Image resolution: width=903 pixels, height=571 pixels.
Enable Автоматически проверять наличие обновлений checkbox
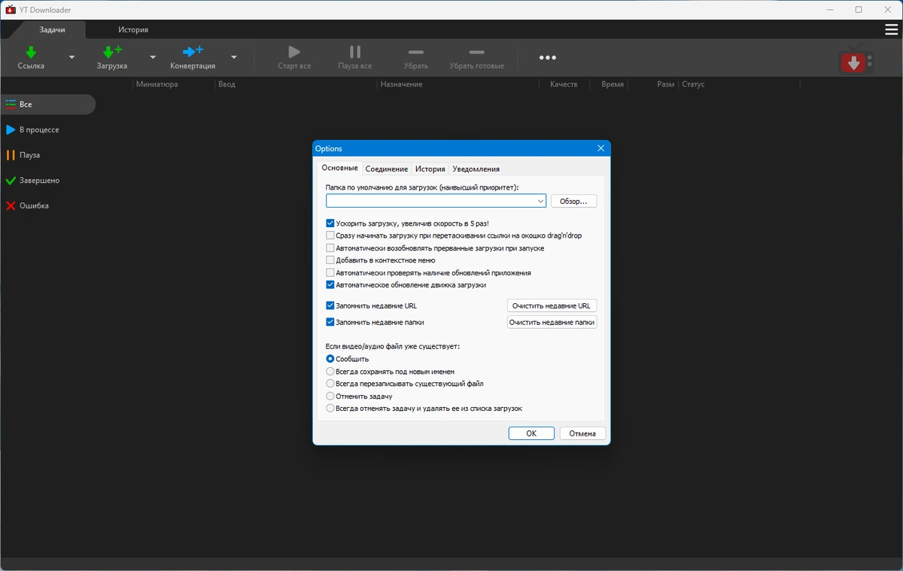tap(330, 273)
